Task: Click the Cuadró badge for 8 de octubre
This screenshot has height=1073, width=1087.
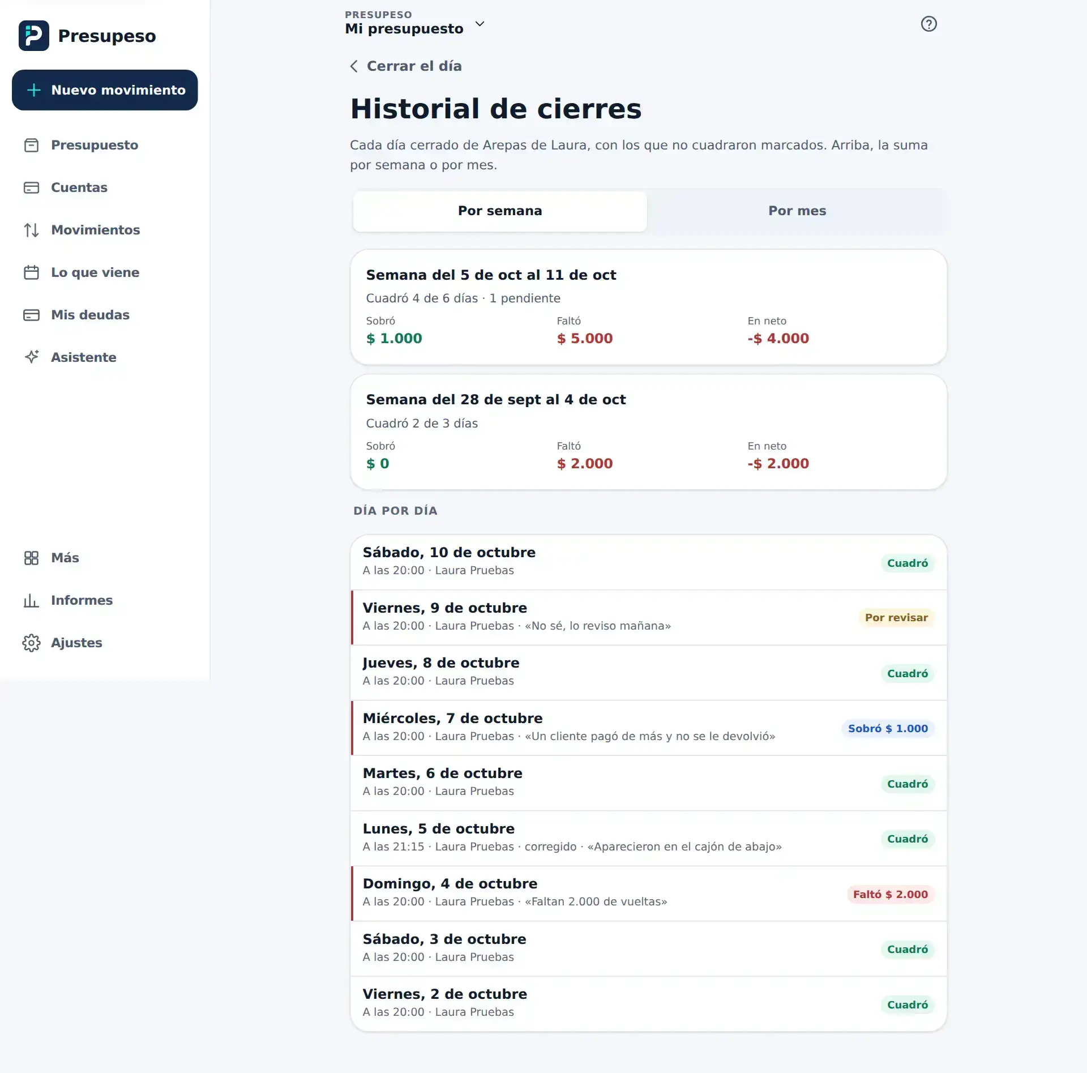Action: [908, 674]
